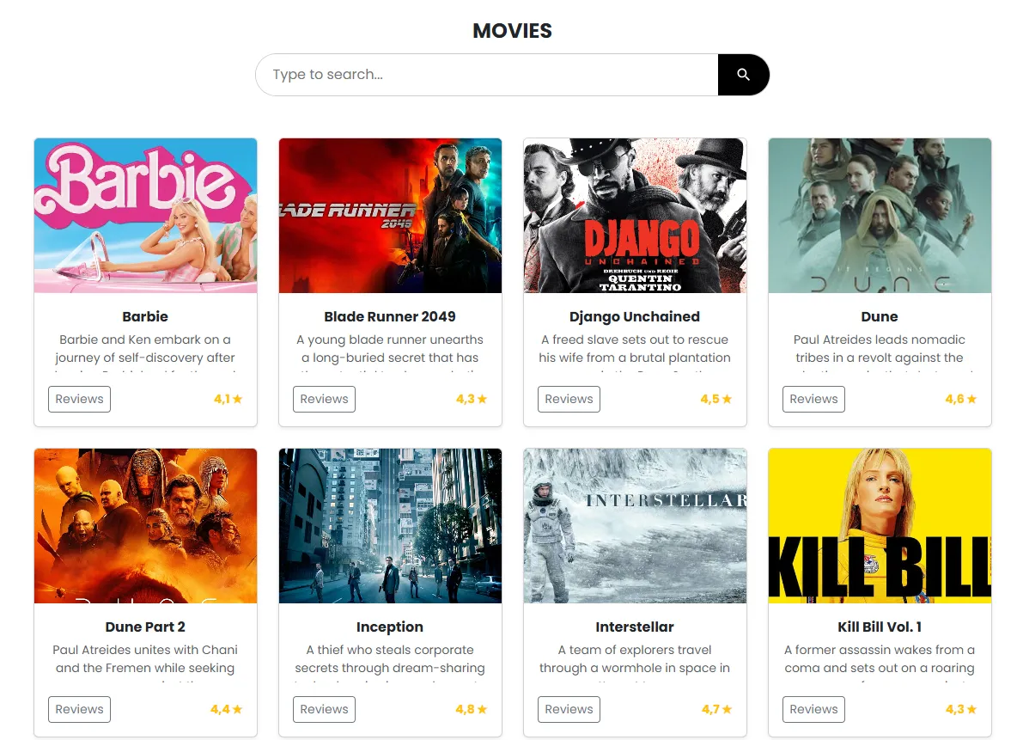This screenshot has height=740, width=1023.
Task: Select the 'Django Unchained' title
Action: [634, 316]
